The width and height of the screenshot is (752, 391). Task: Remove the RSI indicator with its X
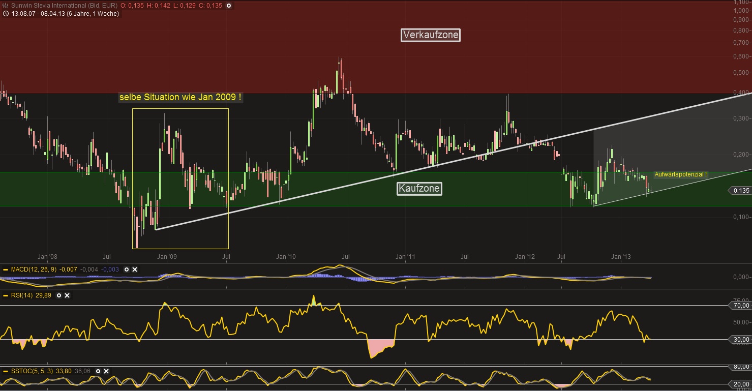click(x=67, y=295)
